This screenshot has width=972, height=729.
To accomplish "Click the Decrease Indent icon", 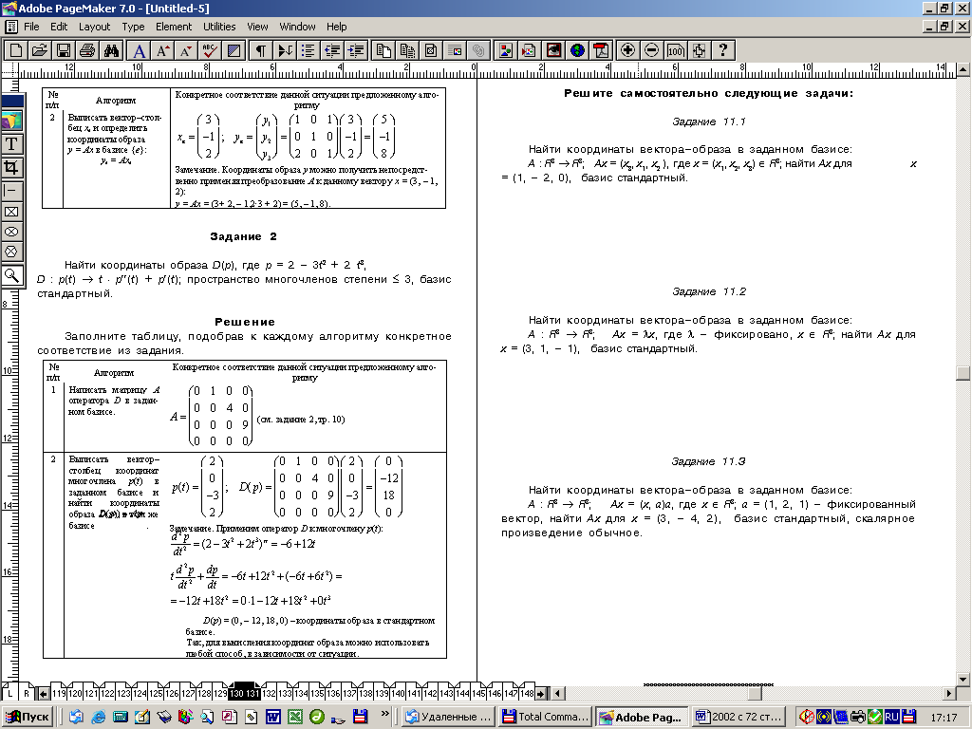I will pos(331,50).
